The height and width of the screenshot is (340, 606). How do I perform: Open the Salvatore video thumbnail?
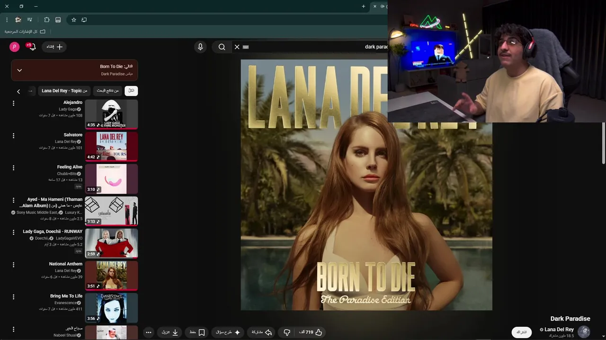(111, 146)
